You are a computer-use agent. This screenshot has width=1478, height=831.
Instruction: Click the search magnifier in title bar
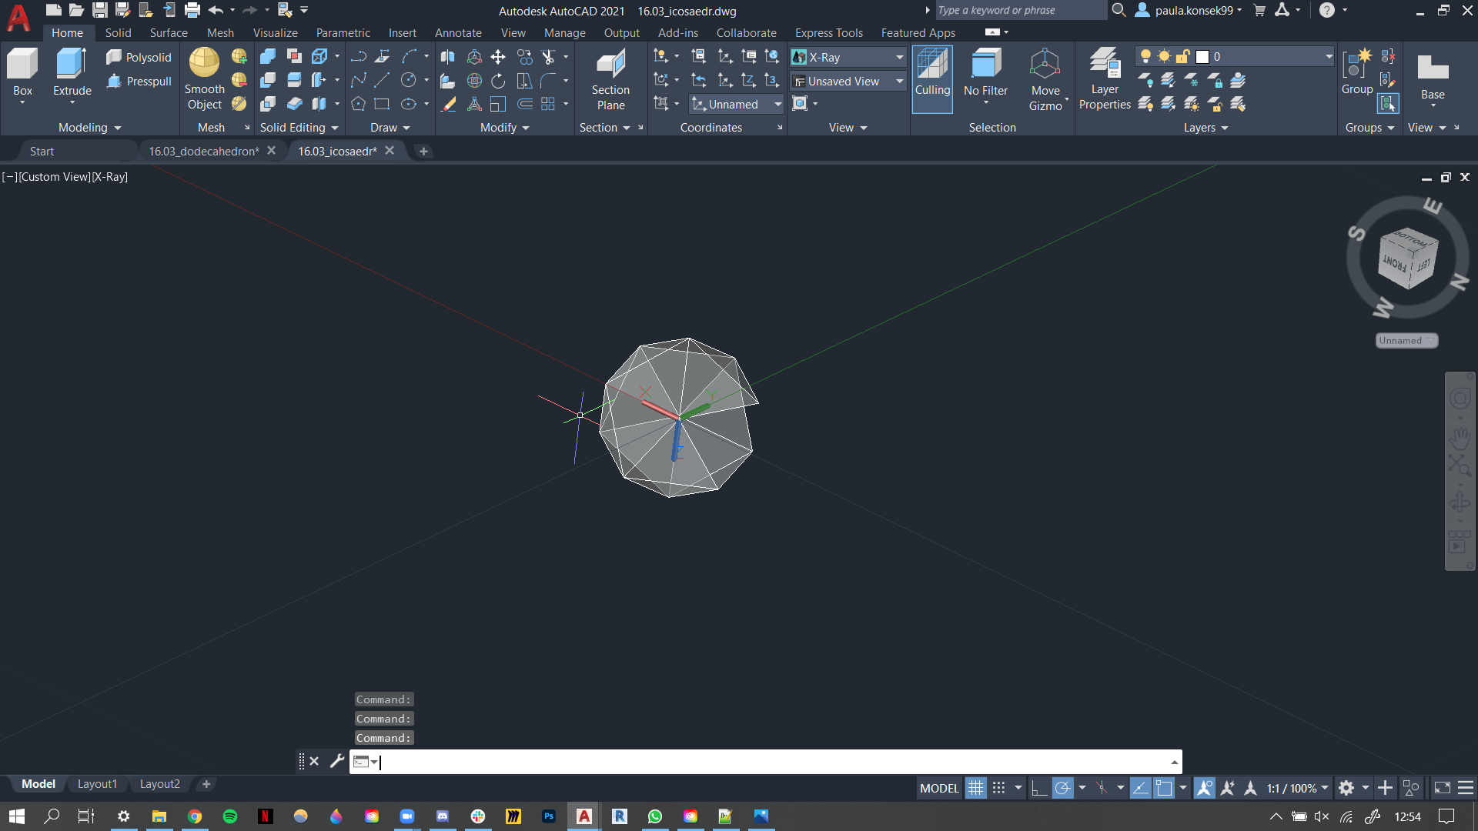[x=1119, y=10]
